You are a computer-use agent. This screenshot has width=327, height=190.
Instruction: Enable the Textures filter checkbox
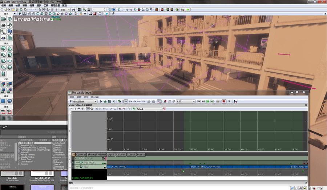tap(19, 164)
